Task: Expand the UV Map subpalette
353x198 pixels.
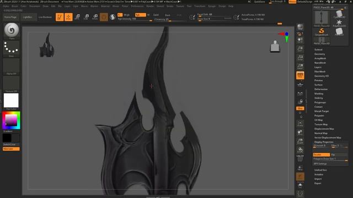Action: 318,120
